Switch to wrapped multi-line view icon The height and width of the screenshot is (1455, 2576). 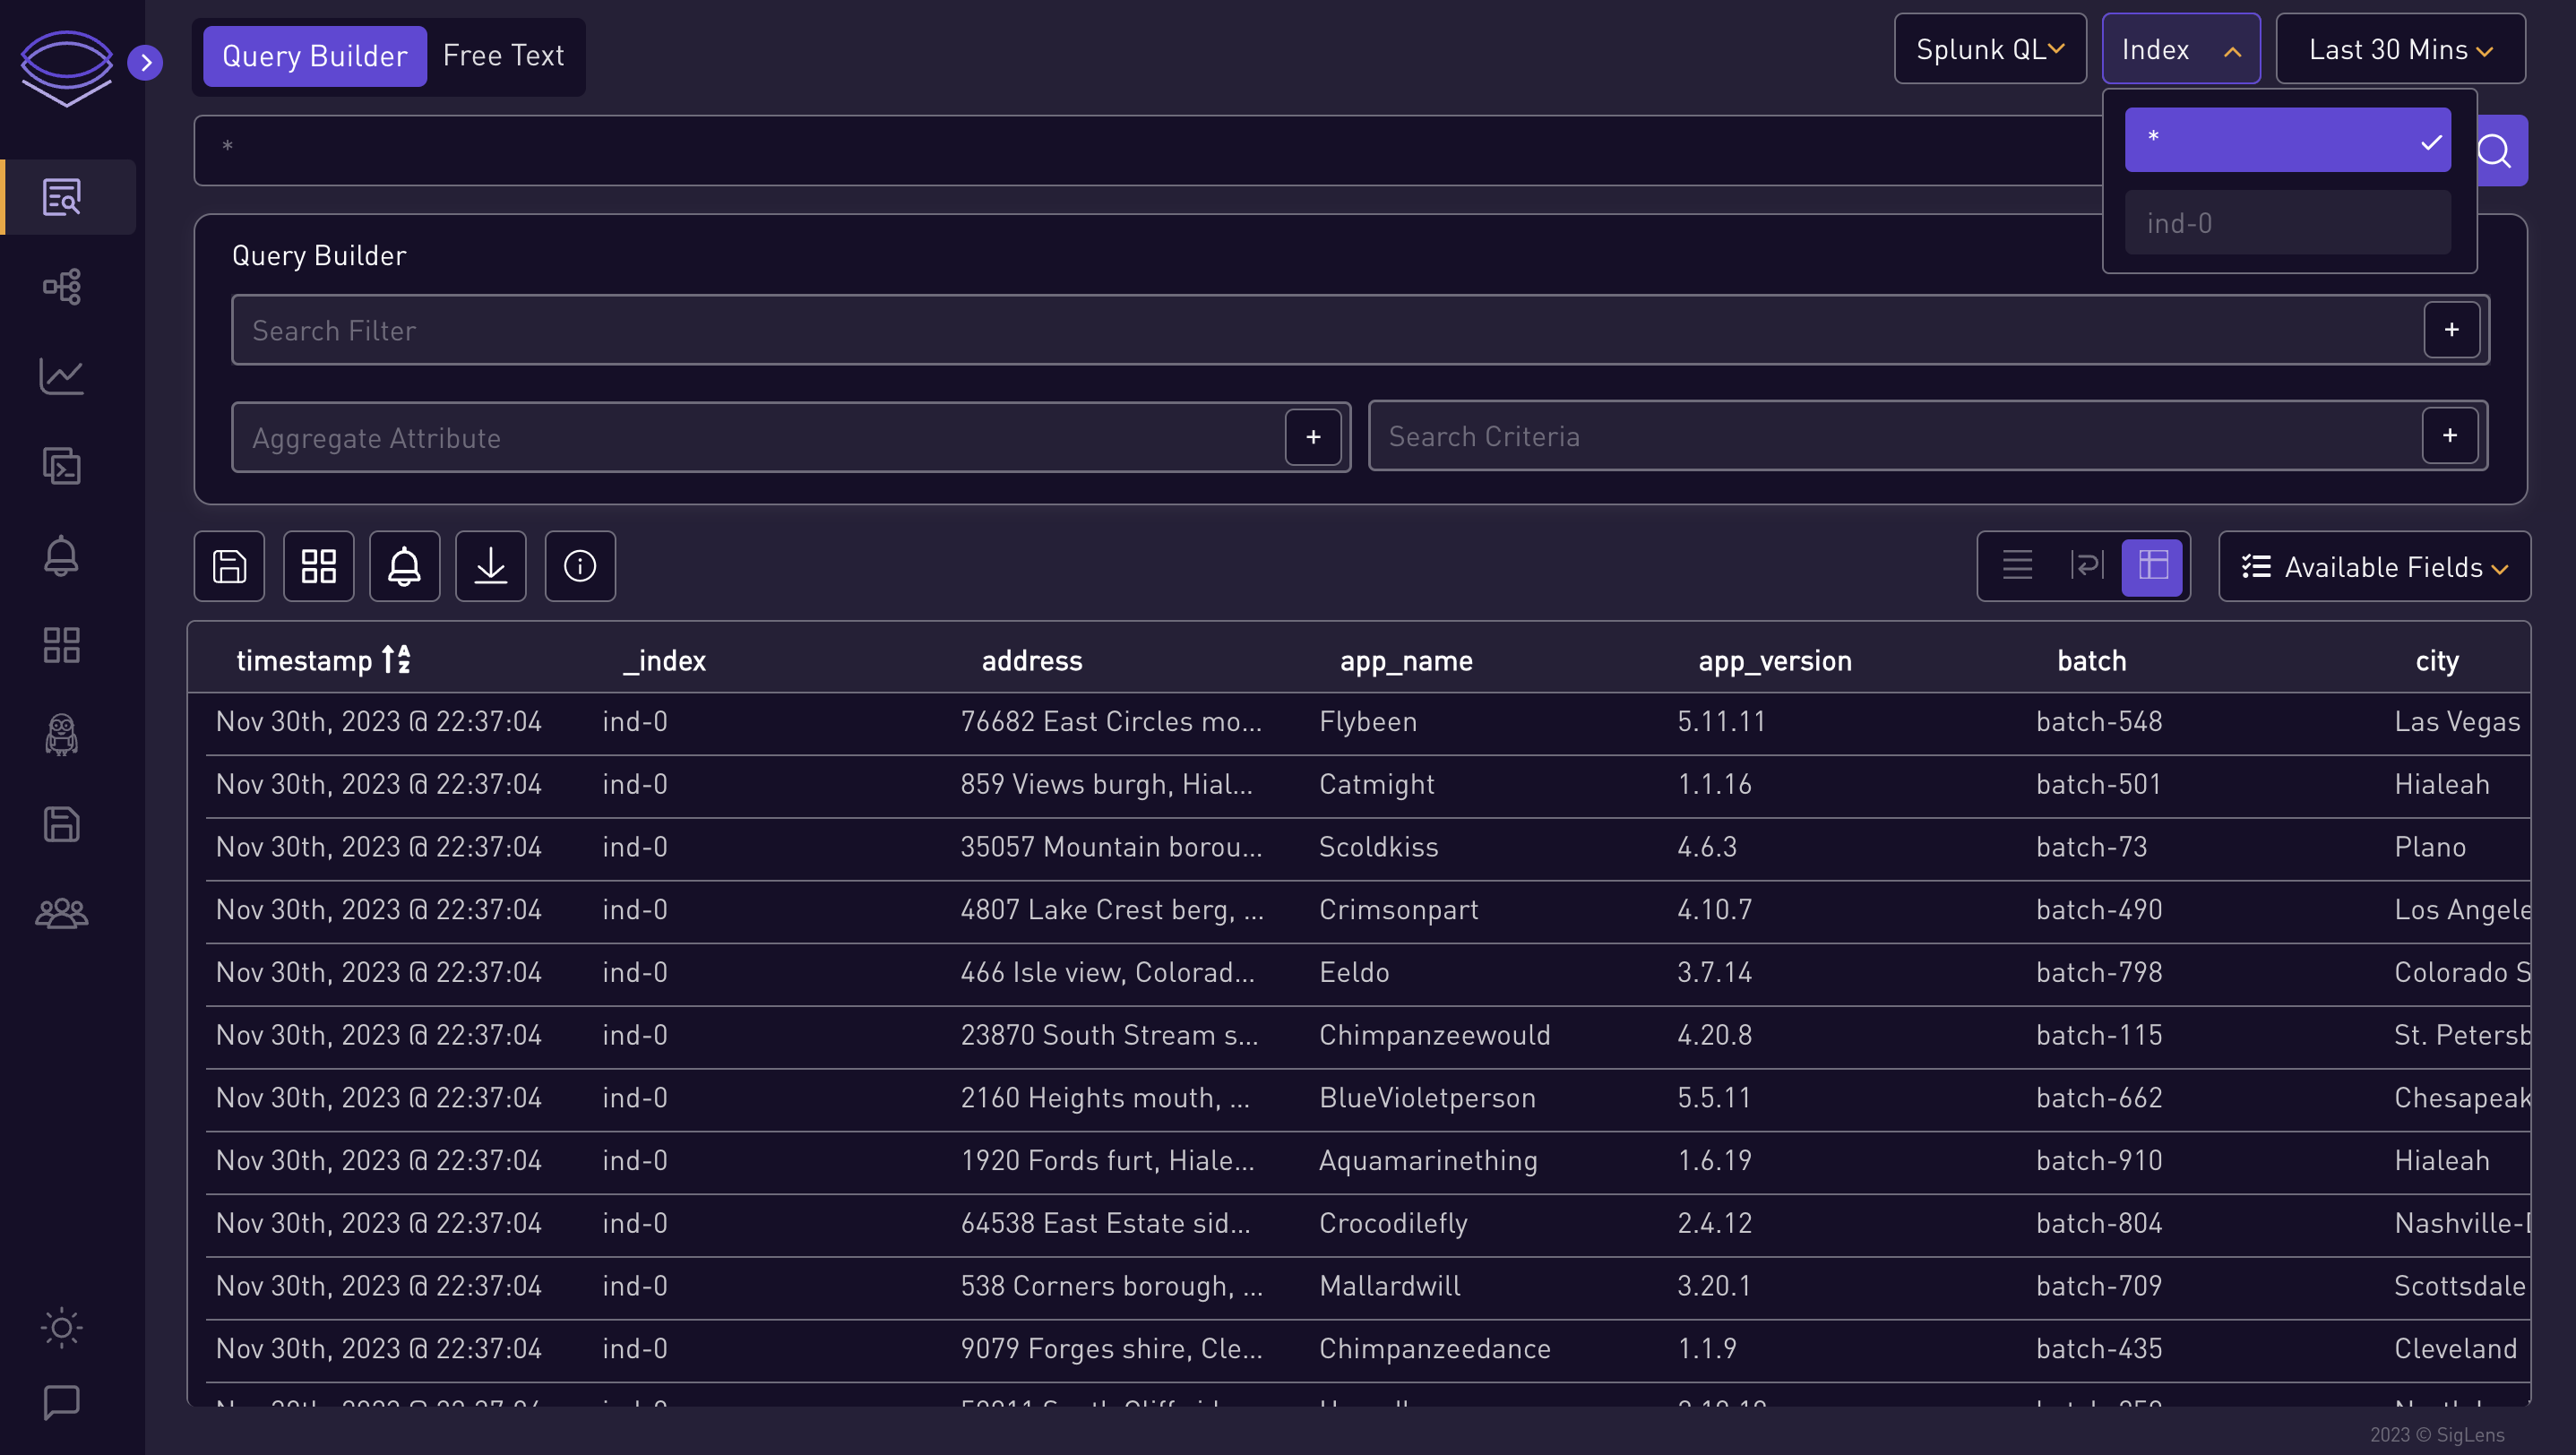click(x=2086, y=566)
